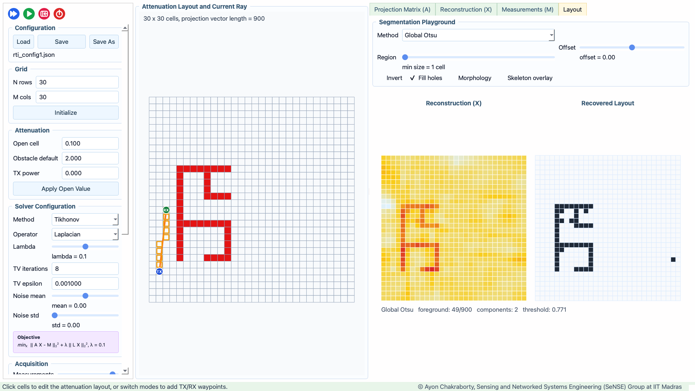The width and height of the screenshot is (695, 391).
Task: Click the blue TX marker on grid
Action: [x=159, y=272]
